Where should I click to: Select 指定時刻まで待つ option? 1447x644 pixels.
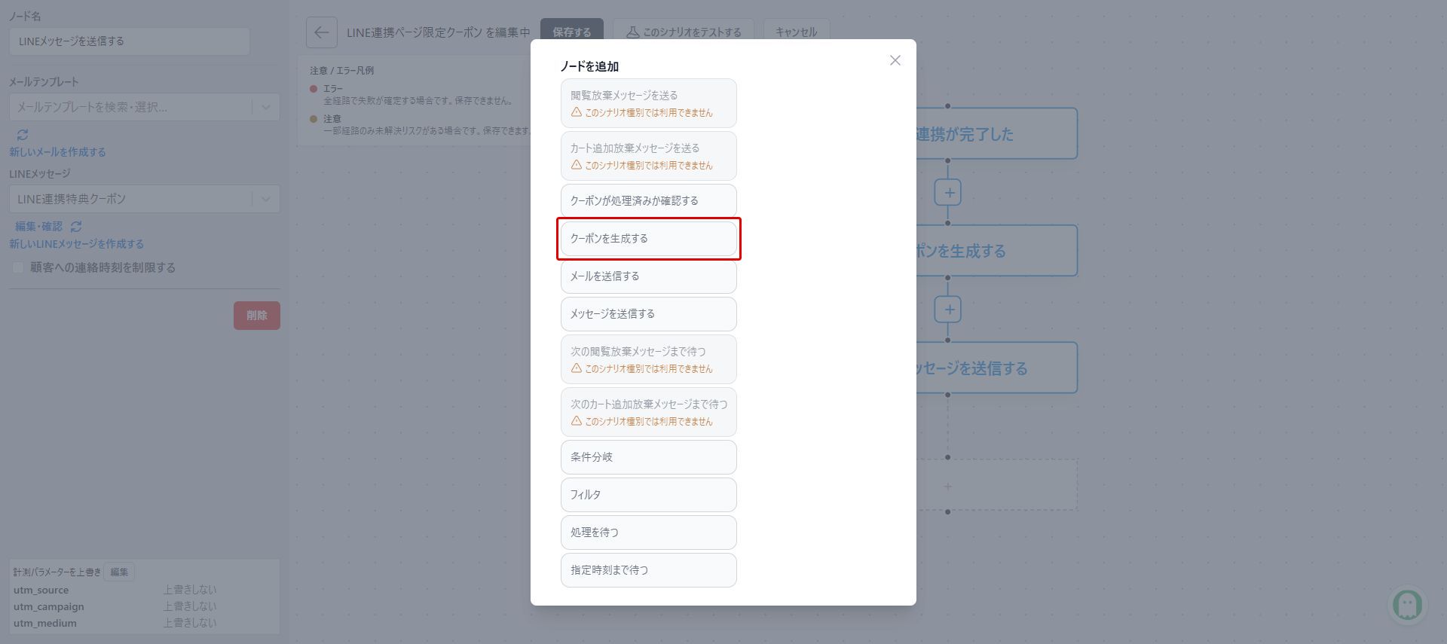[648, 570]
